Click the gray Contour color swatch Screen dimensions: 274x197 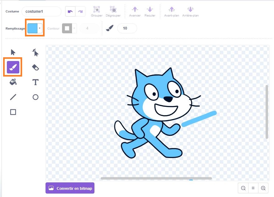67,28
